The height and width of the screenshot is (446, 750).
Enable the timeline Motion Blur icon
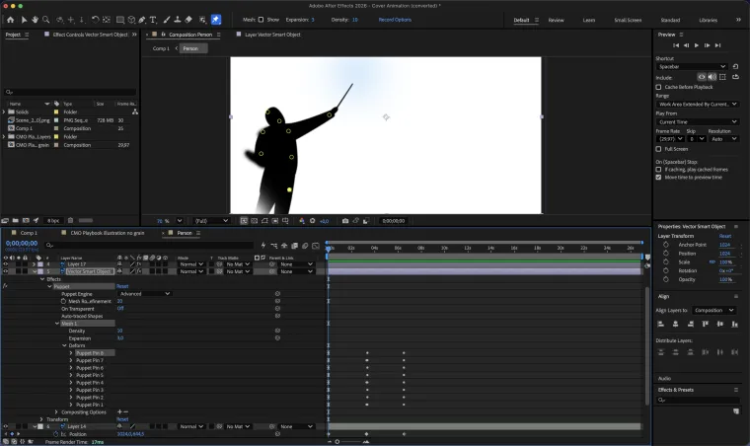305,246
